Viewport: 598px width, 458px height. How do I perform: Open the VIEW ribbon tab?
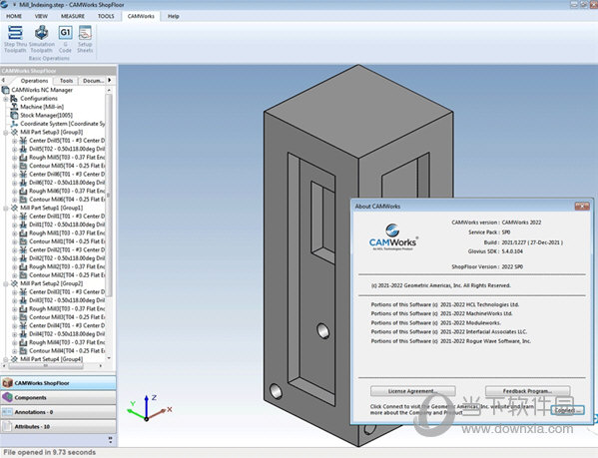click(41, 16)
